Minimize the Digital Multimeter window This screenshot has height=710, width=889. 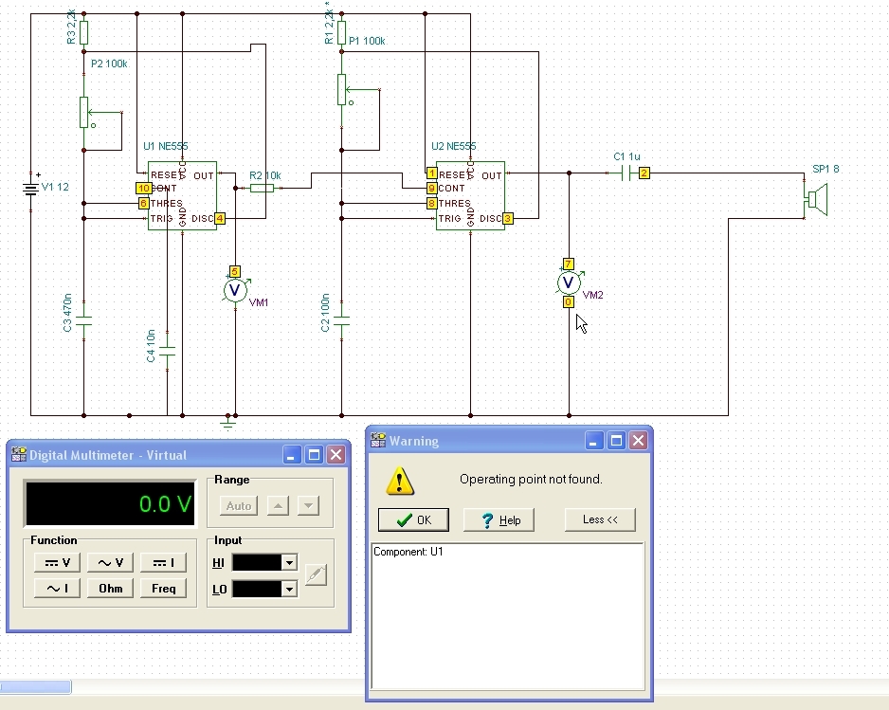pos(291,455)
